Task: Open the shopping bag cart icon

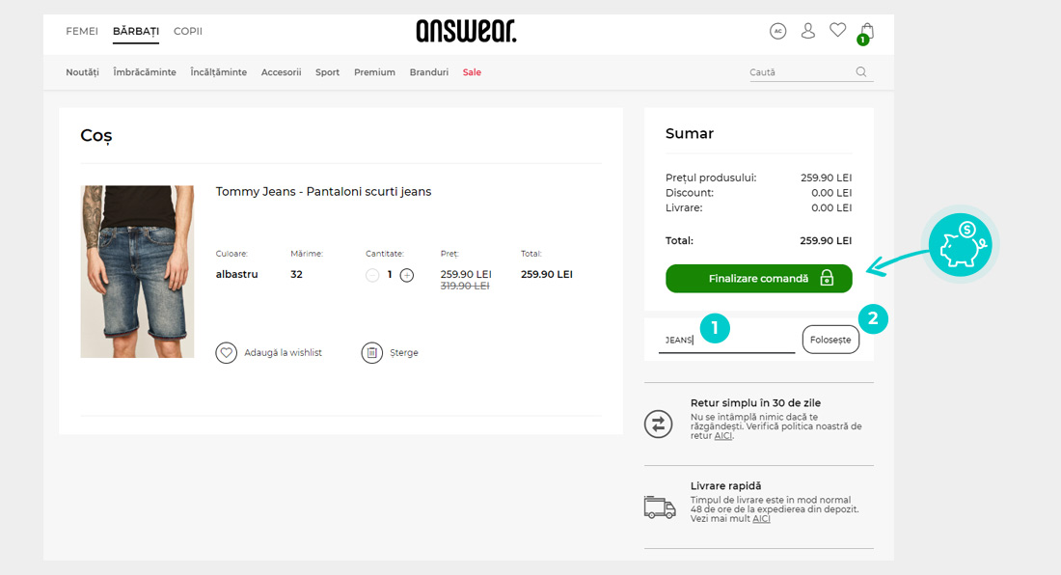Action: [866, 33]
